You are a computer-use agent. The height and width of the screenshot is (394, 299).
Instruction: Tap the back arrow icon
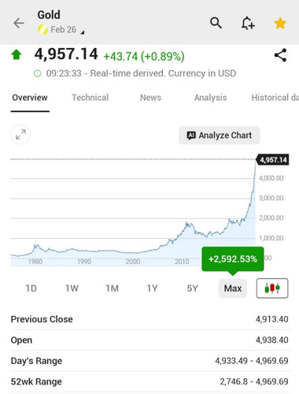[x=19, y=23]
